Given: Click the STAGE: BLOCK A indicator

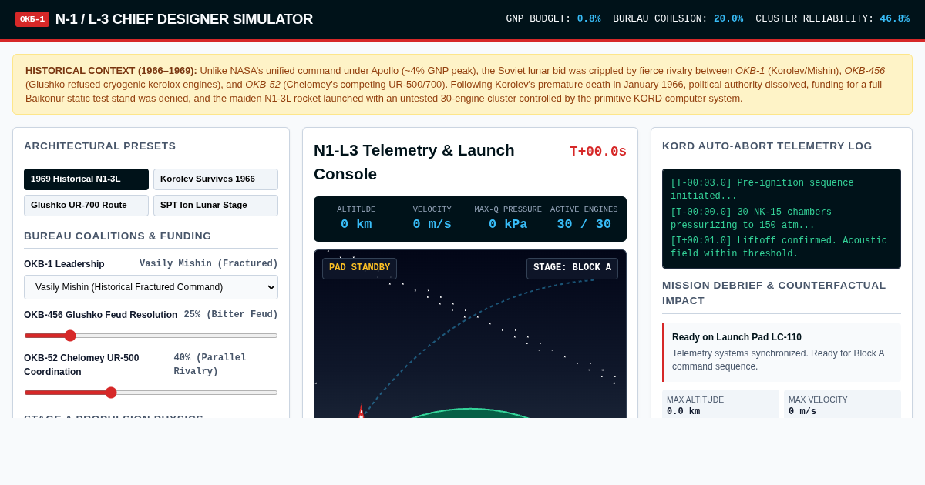Looking at the screenshot, I should tap(572, 269).
